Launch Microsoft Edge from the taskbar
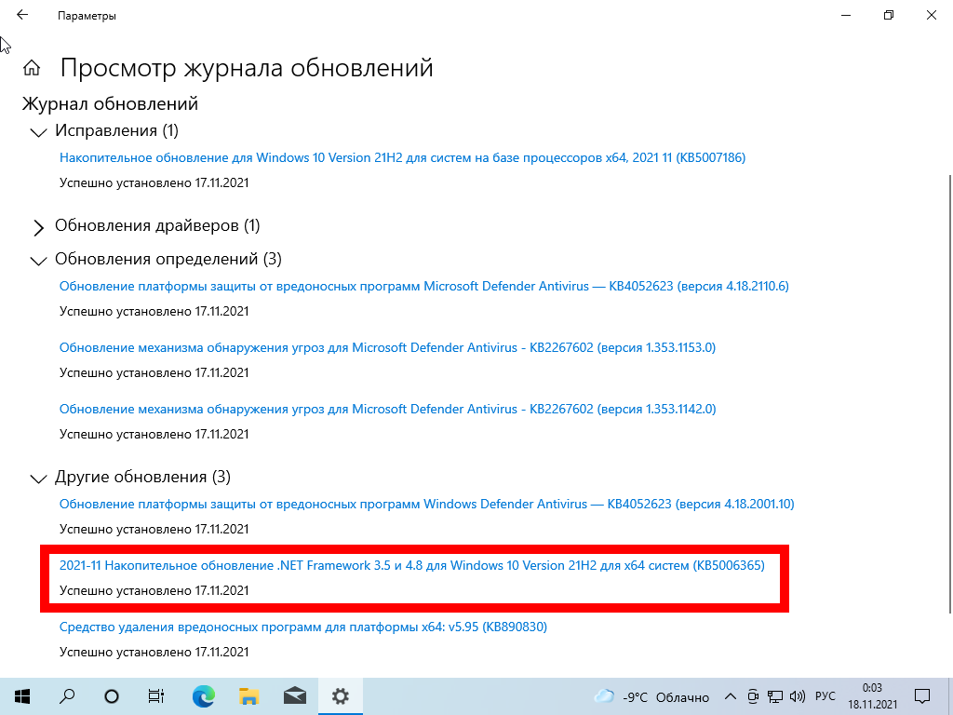953x715 pixels. click(x=203, y=696)
